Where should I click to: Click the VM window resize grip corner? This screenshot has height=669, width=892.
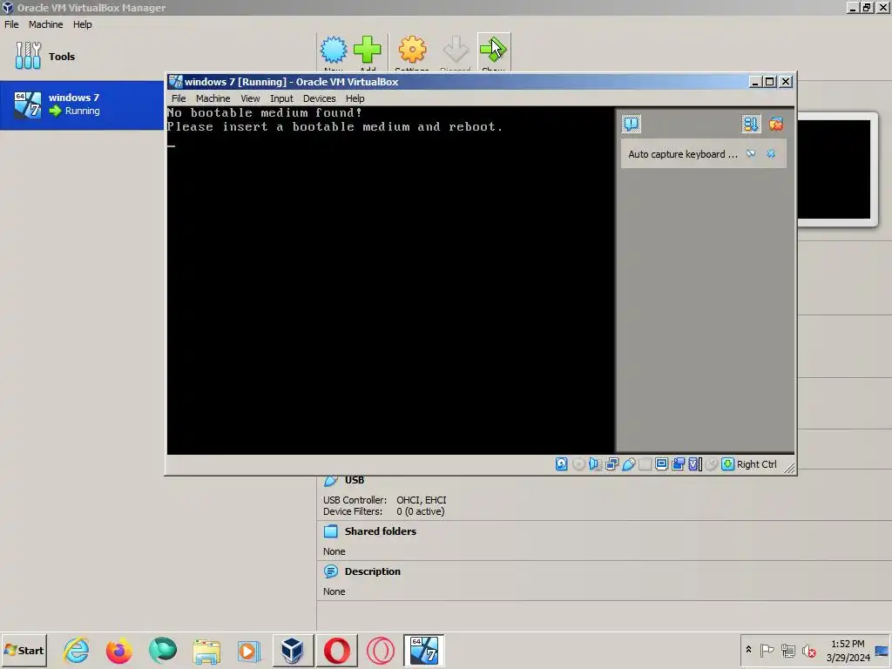789,468
